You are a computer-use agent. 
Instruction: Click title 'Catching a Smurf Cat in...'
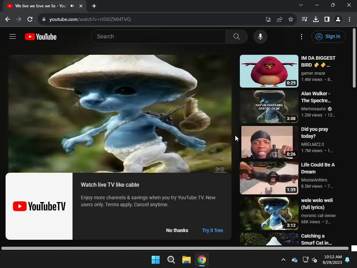(317, 239)
